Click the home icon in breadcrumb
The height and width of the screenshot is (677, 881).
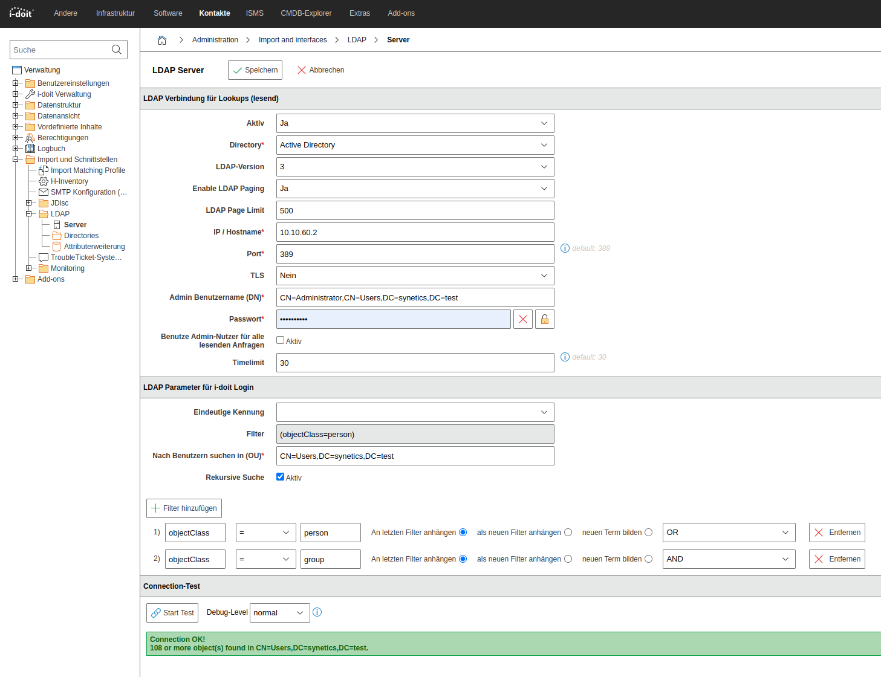point(162,40)
